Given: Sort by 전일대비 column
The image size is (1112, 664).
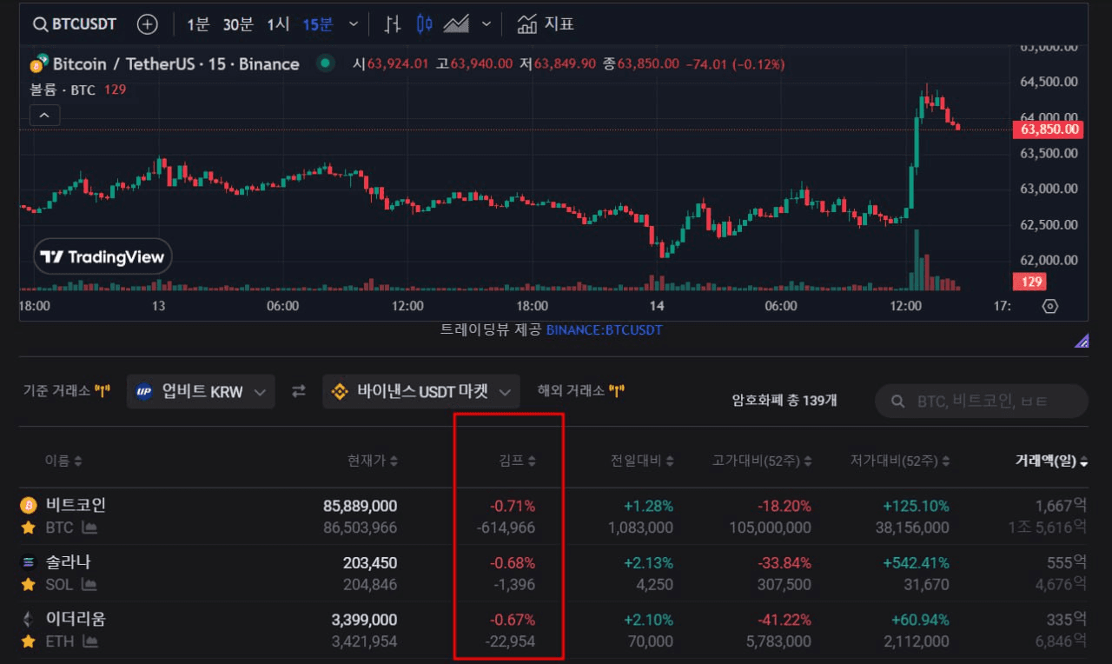Looking at the screenshot, I should pos(642,461).
